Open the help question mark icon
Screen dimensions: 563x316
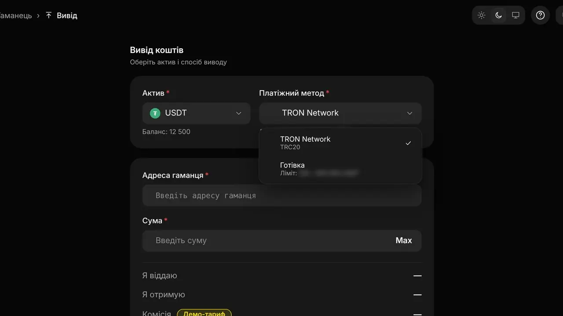pos(541,15)
